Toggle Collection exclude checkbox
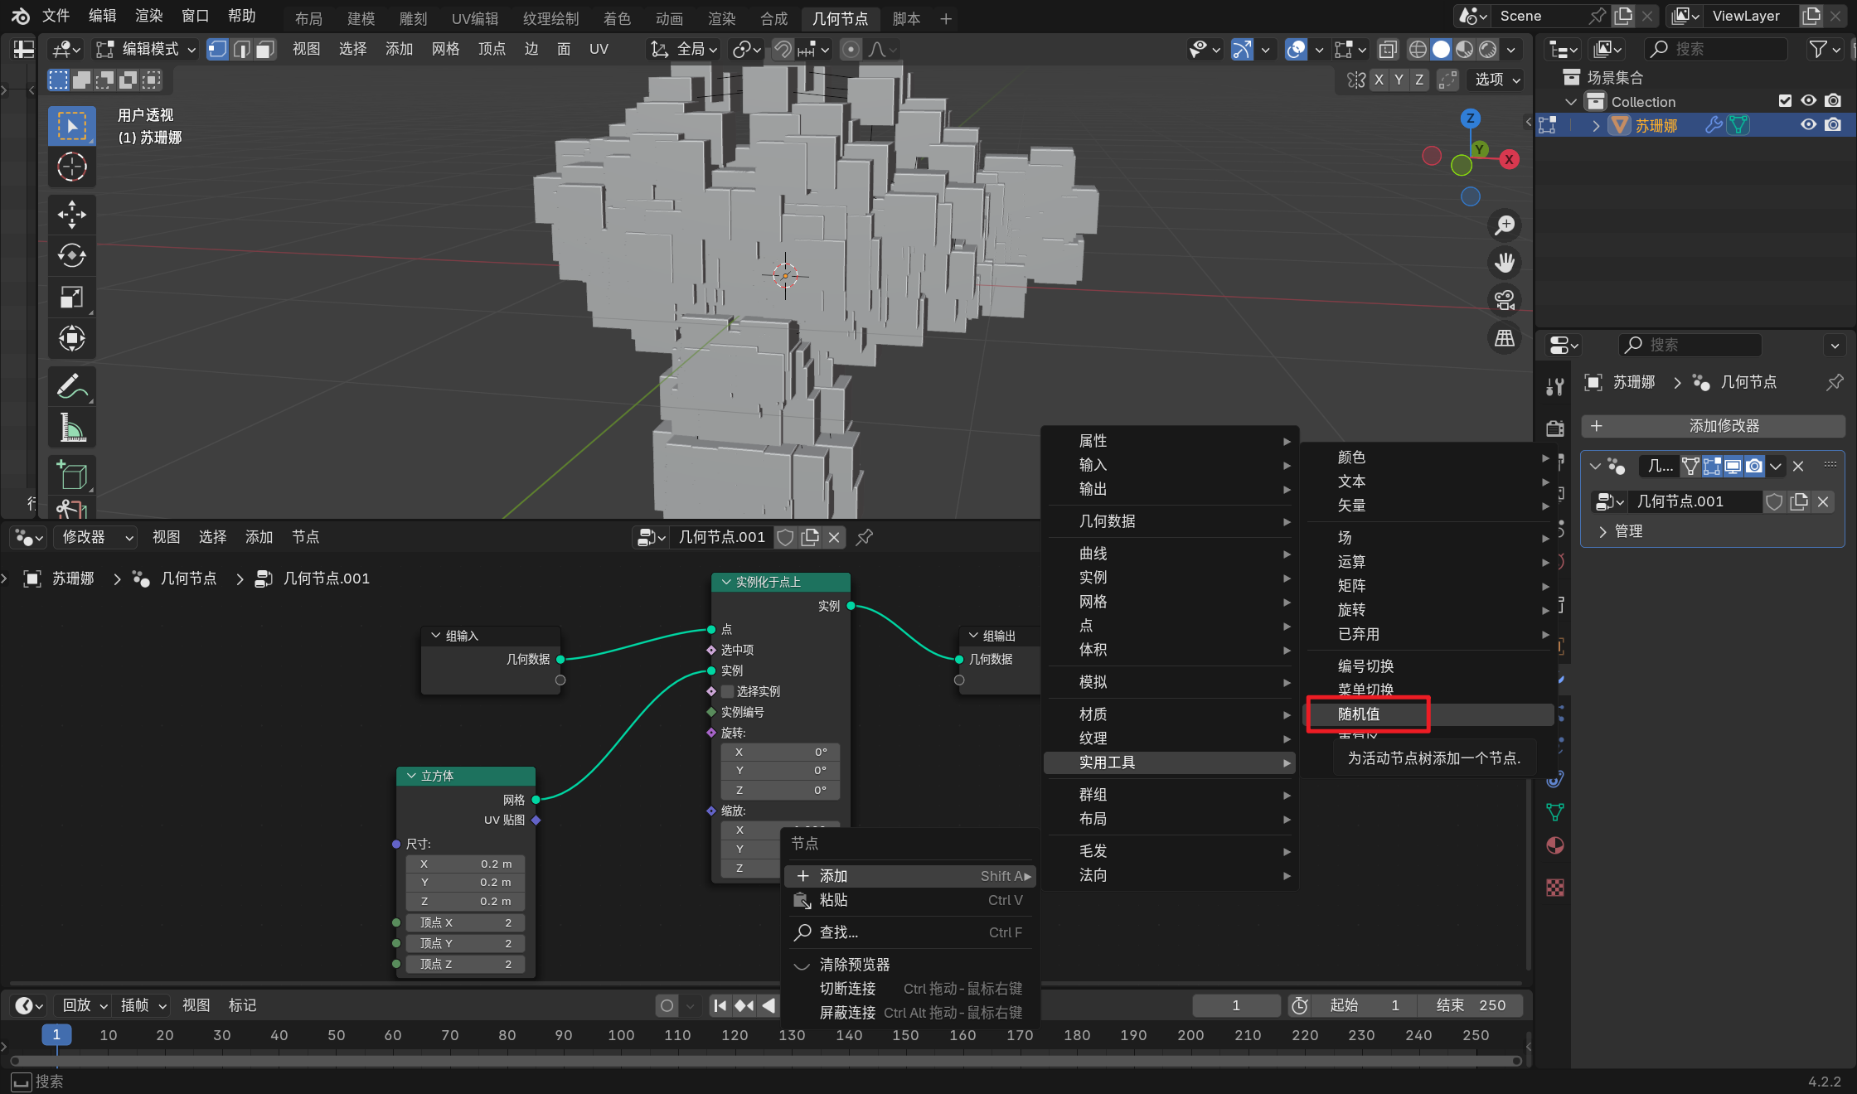 [1785, 101]
